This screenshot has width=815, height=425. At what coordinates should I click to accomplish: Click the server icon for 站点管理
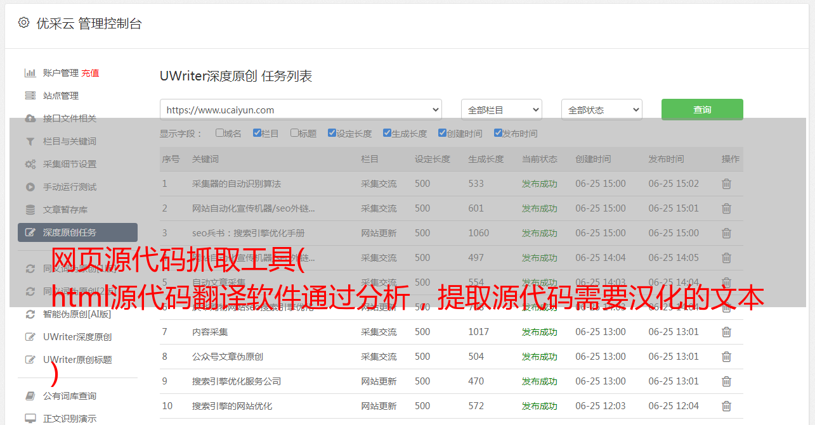click(30, 96)
